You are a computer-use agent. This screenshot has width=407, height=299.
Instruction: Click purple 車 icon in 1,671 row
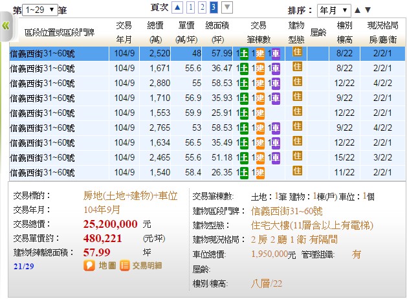click(x=276, y=69)
